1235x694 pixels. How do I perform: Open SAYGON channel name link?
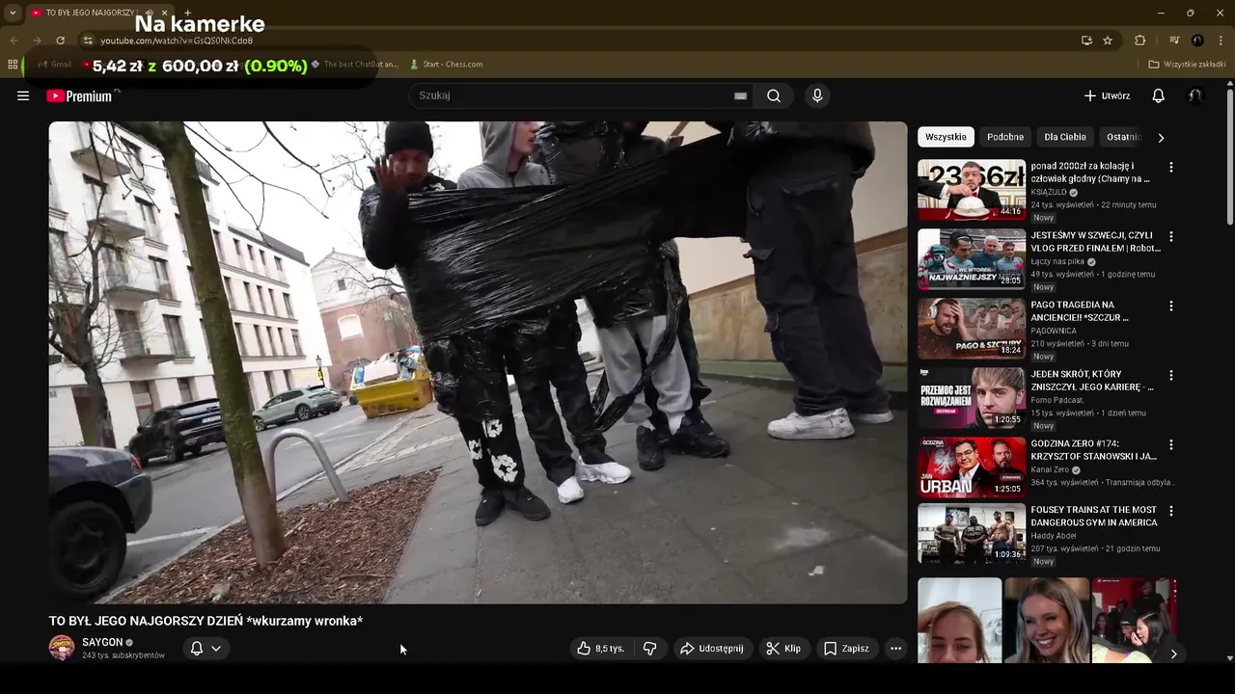pyautogui.click(x=102, y=642)
